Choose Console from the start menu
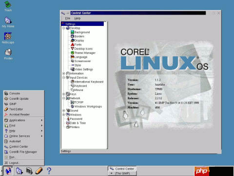Viewport: 234px width, 176px height. pos(24,93)
